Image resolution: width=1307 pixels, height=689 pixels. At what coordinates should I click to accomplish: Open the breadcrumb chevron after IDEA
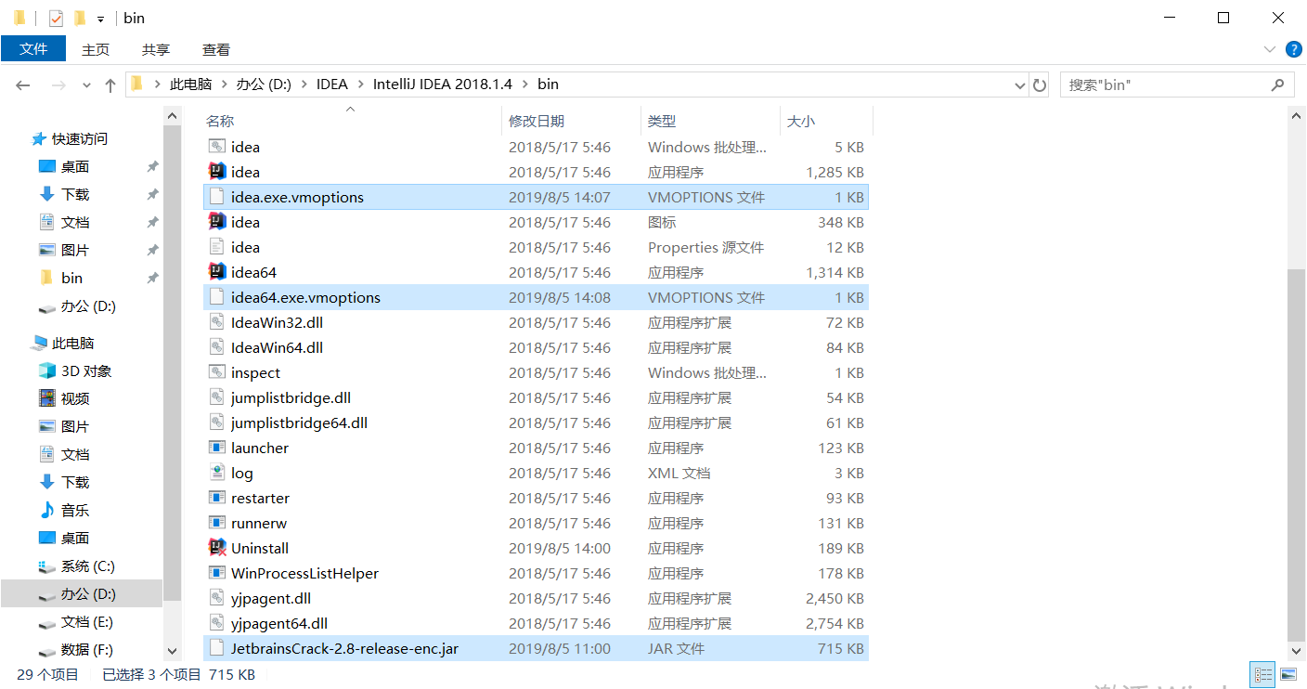click(x=359, y=84)
